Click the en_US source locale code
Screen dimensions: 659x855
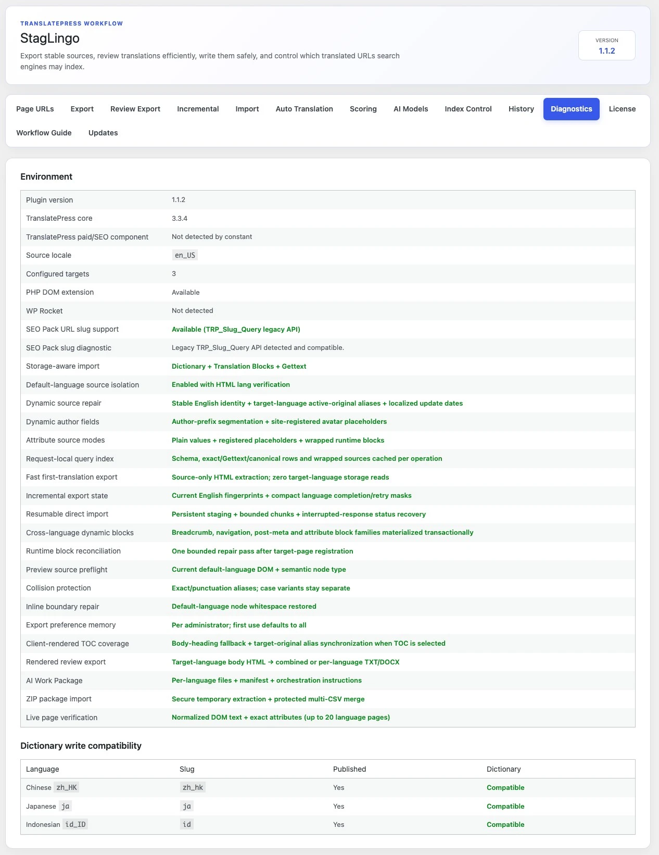click(185, 255)
